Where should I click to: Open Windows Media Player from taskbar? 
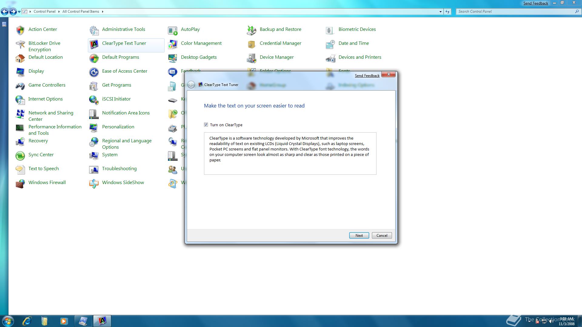64,321
